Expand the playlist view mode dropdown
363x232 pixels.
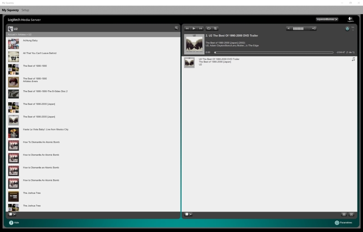pyautogui.click(x=188, y=214)
